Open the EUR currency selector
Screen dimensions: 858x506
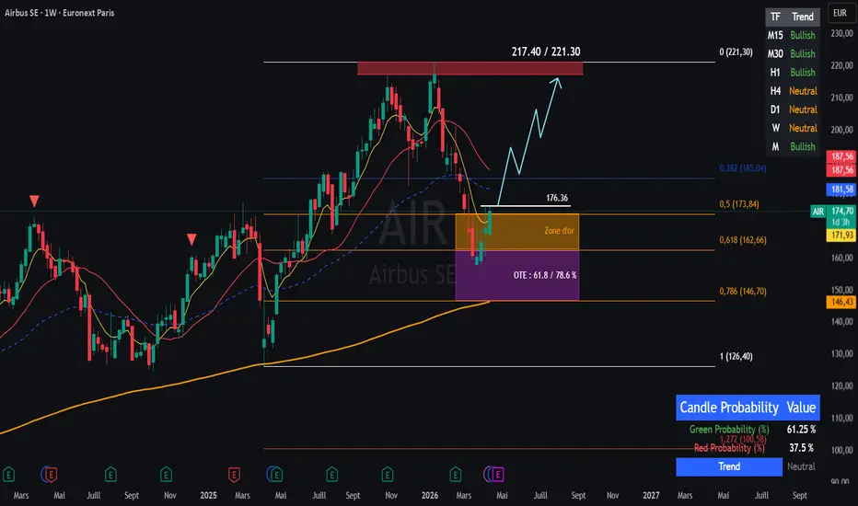click(x=840, y=13)
